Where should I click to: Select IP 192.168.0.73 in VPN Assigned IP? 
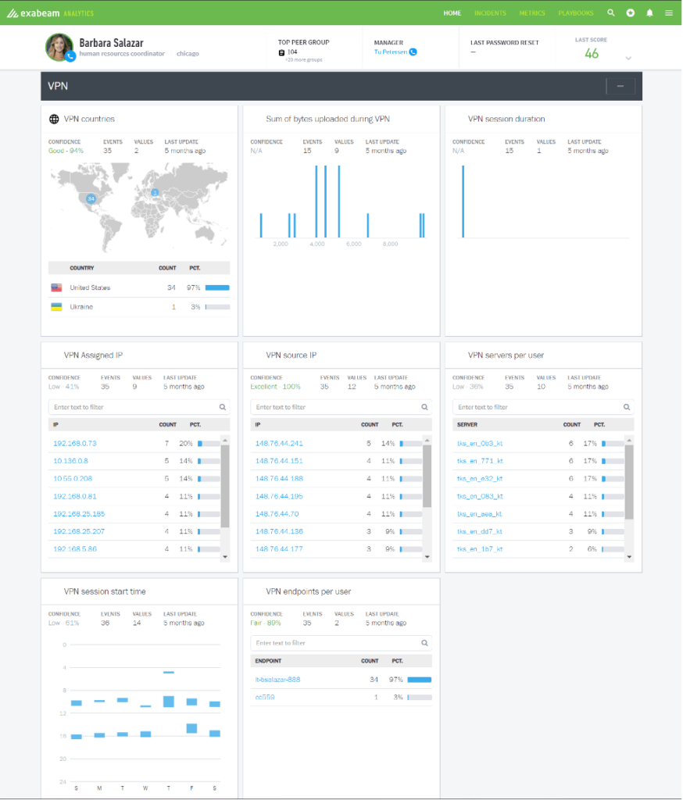(x=74, y=442)
